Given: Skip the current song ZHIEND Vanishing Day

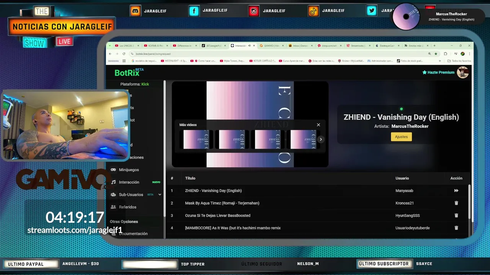Looking at the screenshot, I should (x=456, y=191).
